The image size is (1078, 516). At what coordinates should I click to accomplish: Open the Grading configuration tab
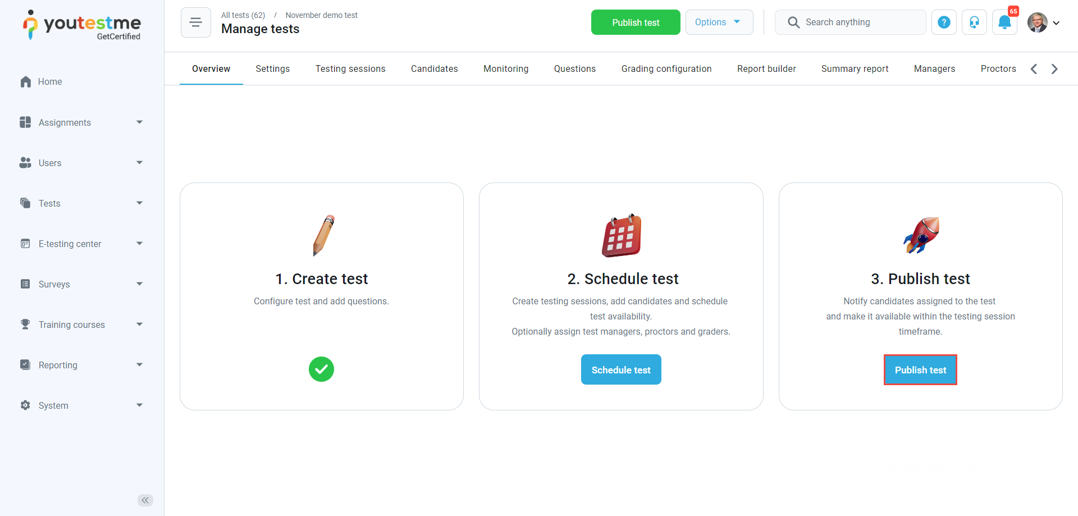[666, 69]
